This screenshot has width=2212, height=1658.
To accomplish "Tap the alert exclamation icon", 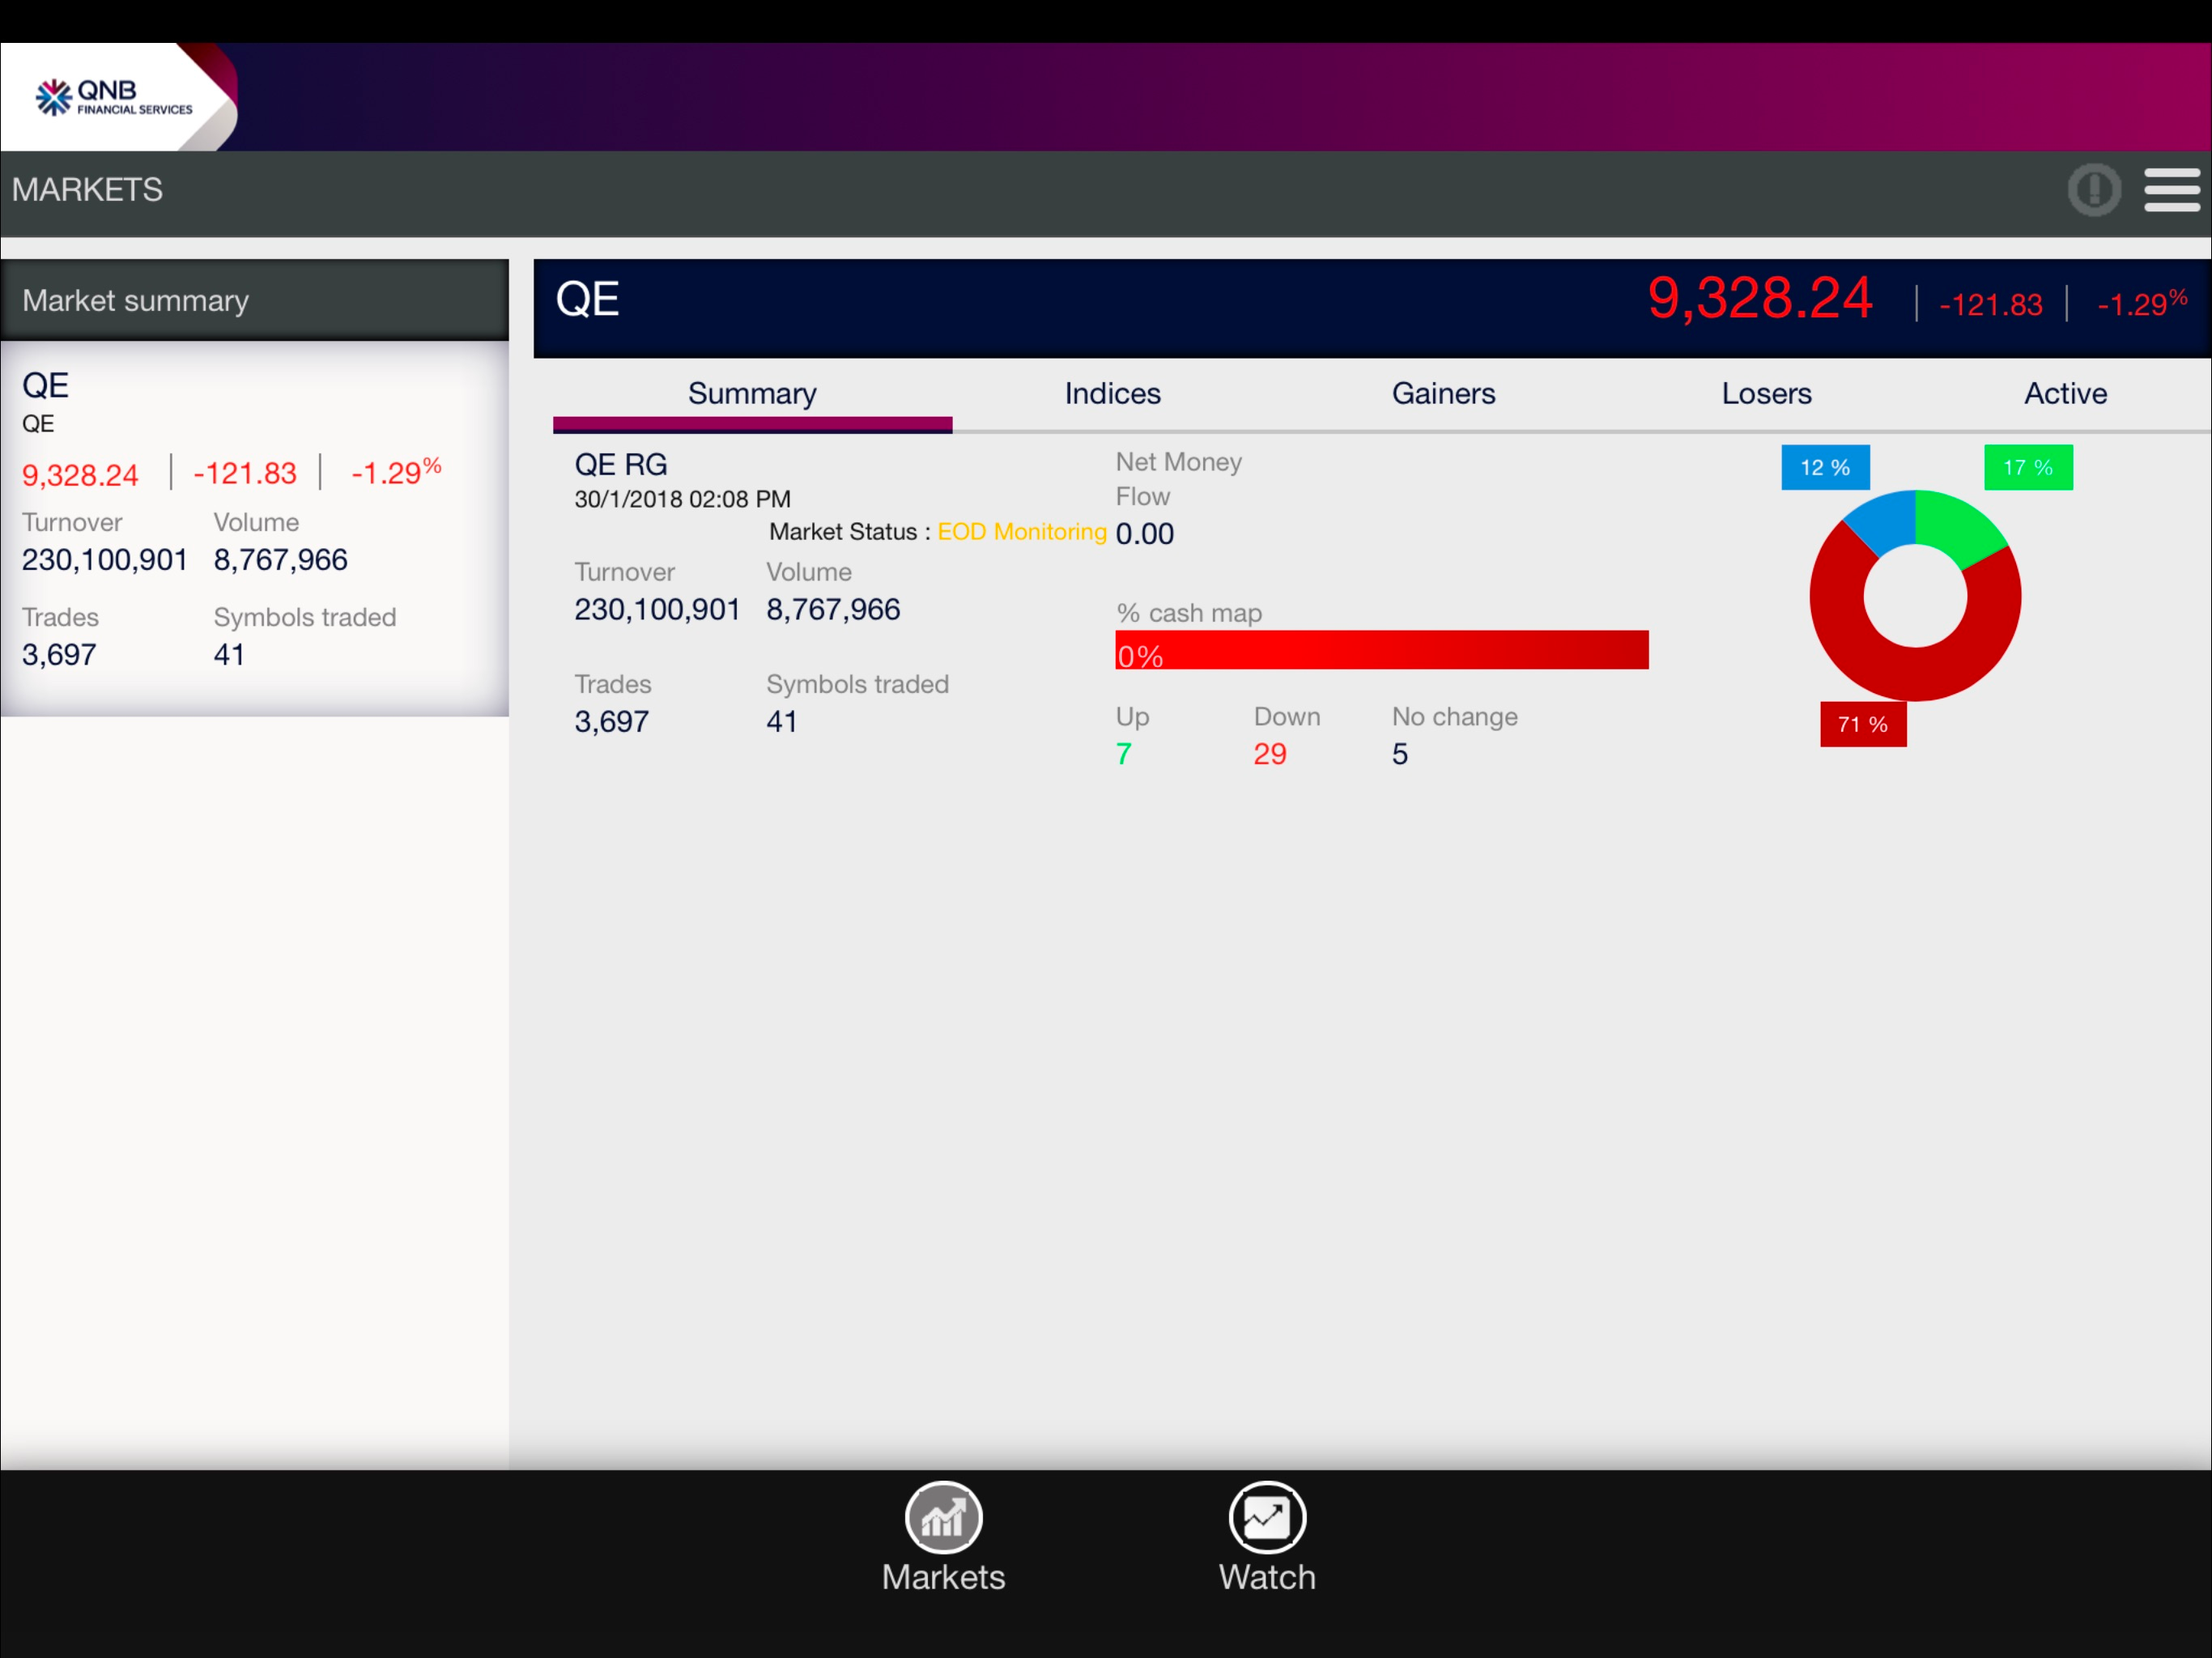I will point(2094,190).
